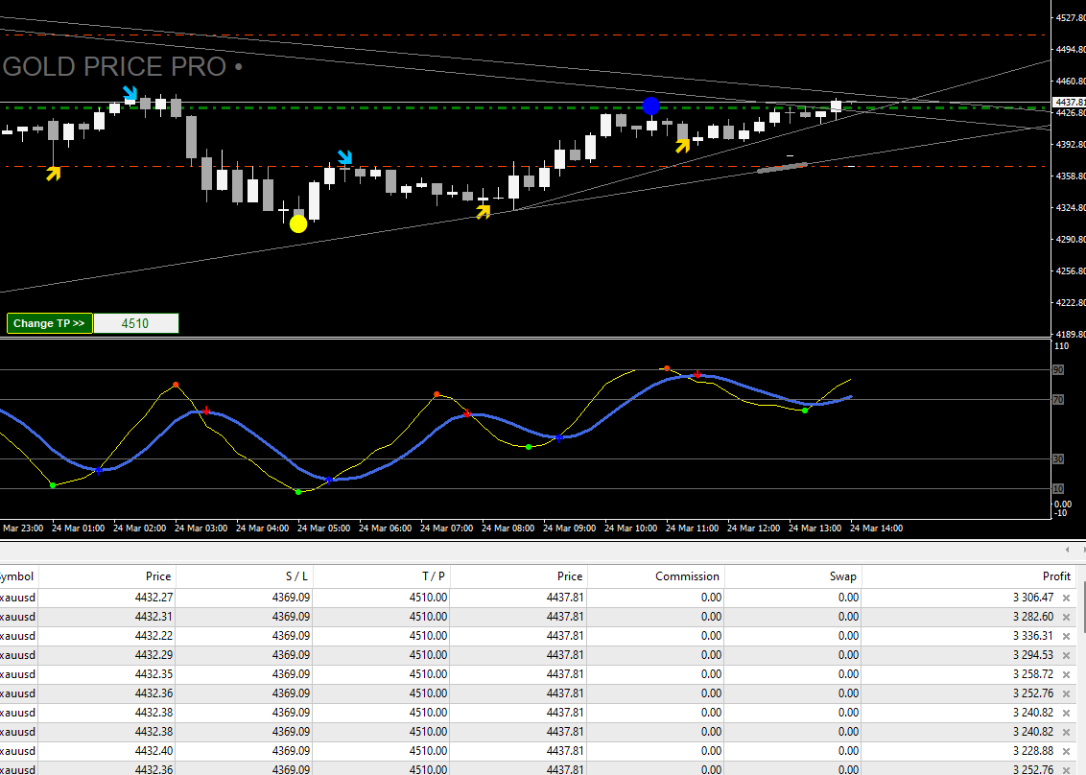1086x775 pixels.
Task: Click the far-left yellow arrow signal
Action: click(54, 173)
